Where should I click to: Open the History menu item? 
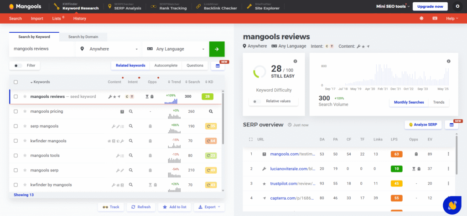tap(79, 19)
